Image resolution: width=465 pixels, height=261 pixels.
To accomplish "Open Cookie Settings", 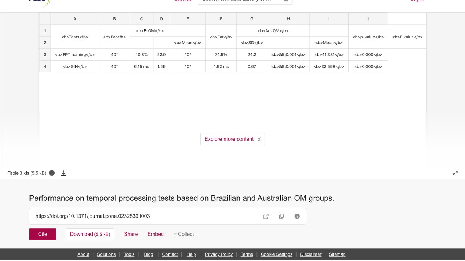I will (x=276, y=254).
